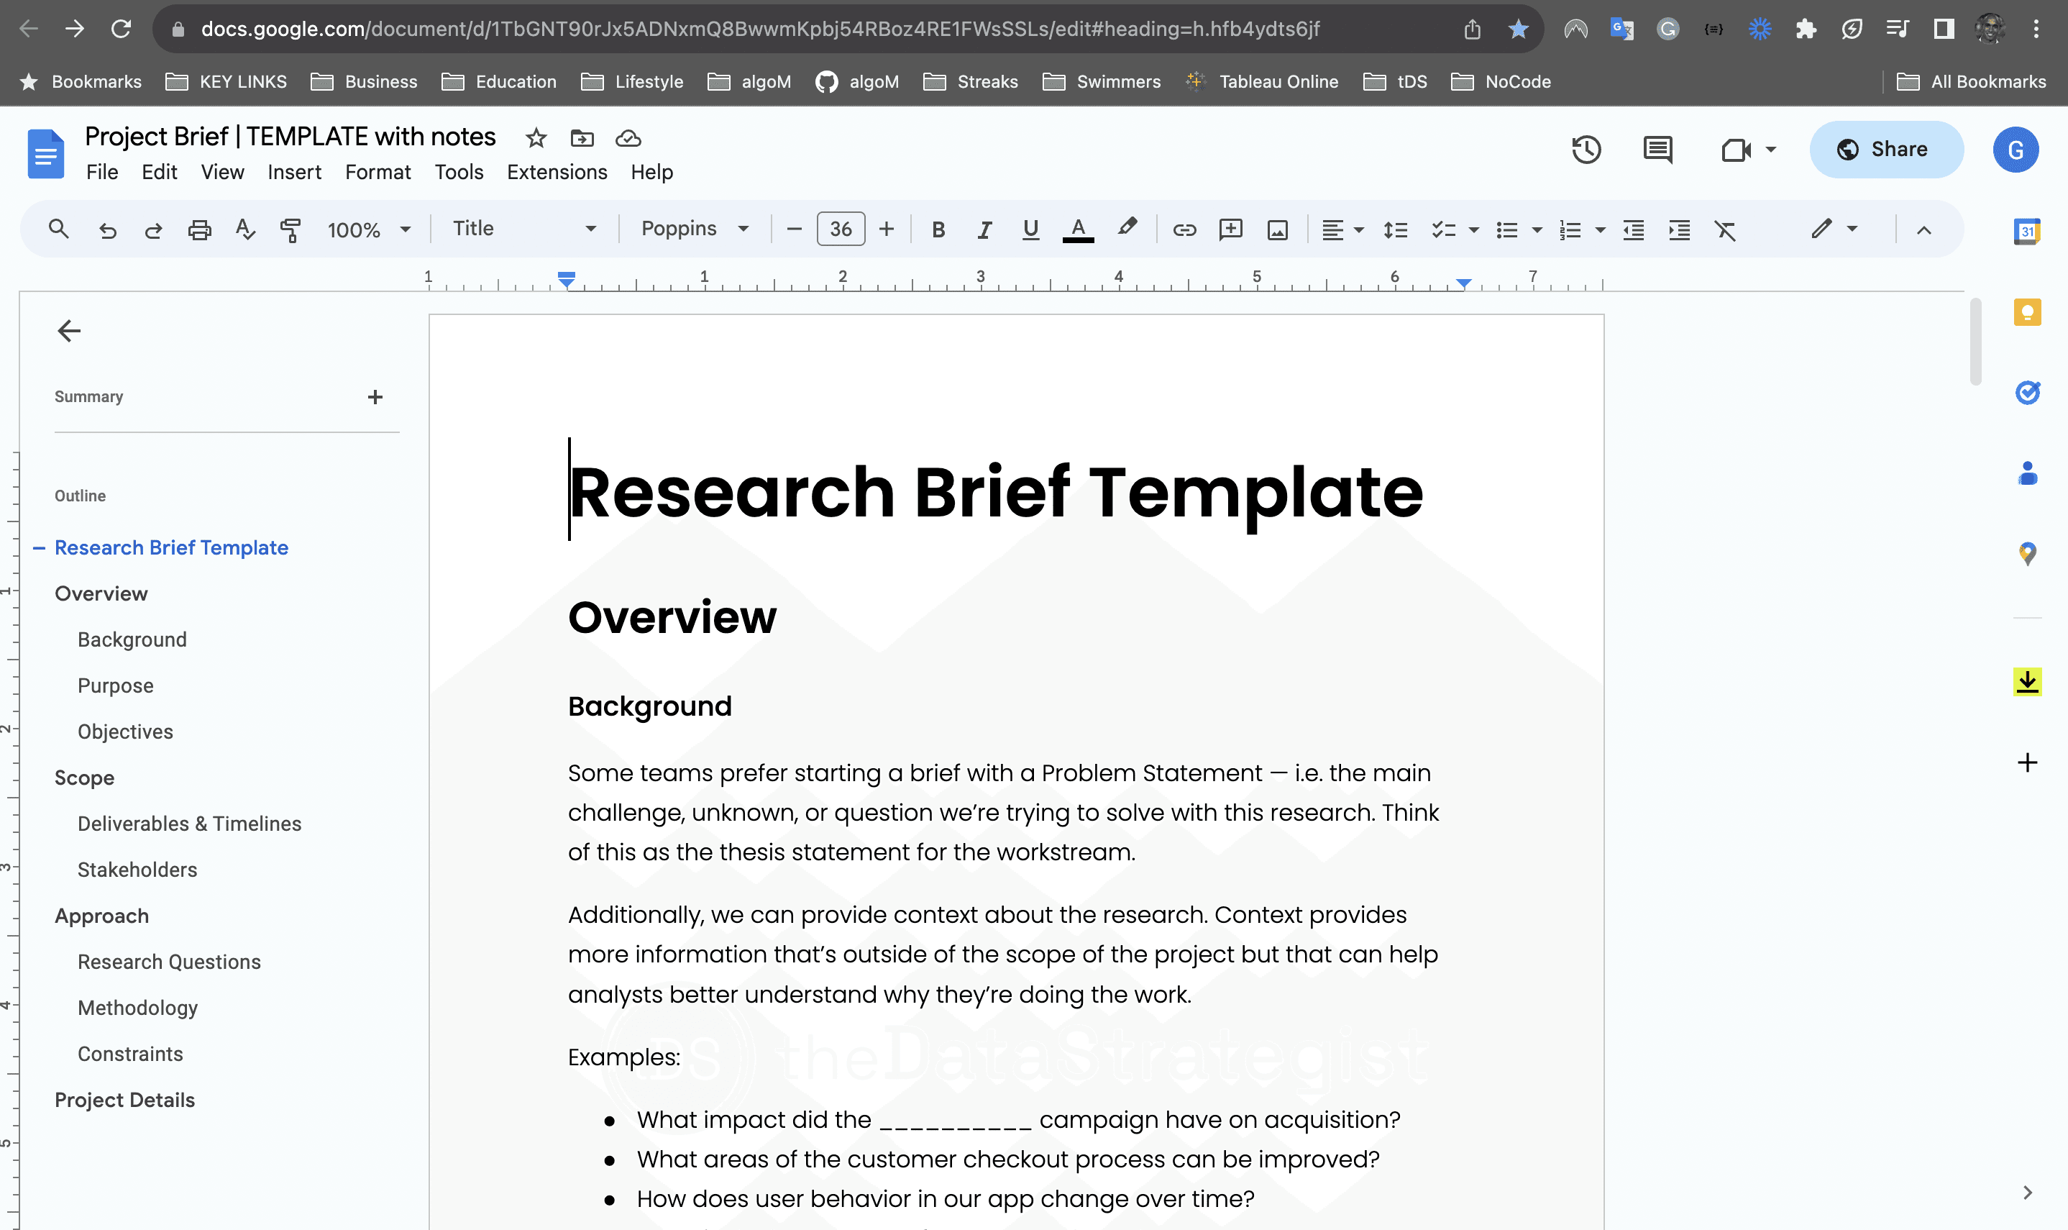Click the clear formatting icon
The height and width of the screenshot is (1230, 2068).
click(x=1725, y=229)
